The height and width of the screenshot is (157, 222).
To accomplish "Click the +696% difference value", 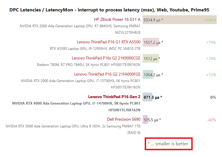I will (x=210, y=20).
